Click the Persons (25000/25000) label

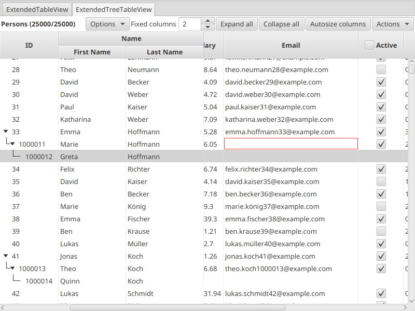(38, 24)
